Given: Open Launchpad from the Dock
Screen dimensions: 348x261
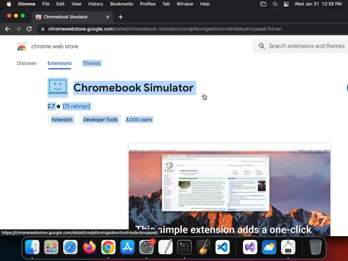Looking at the screenshot, I should tap(51, 247).
